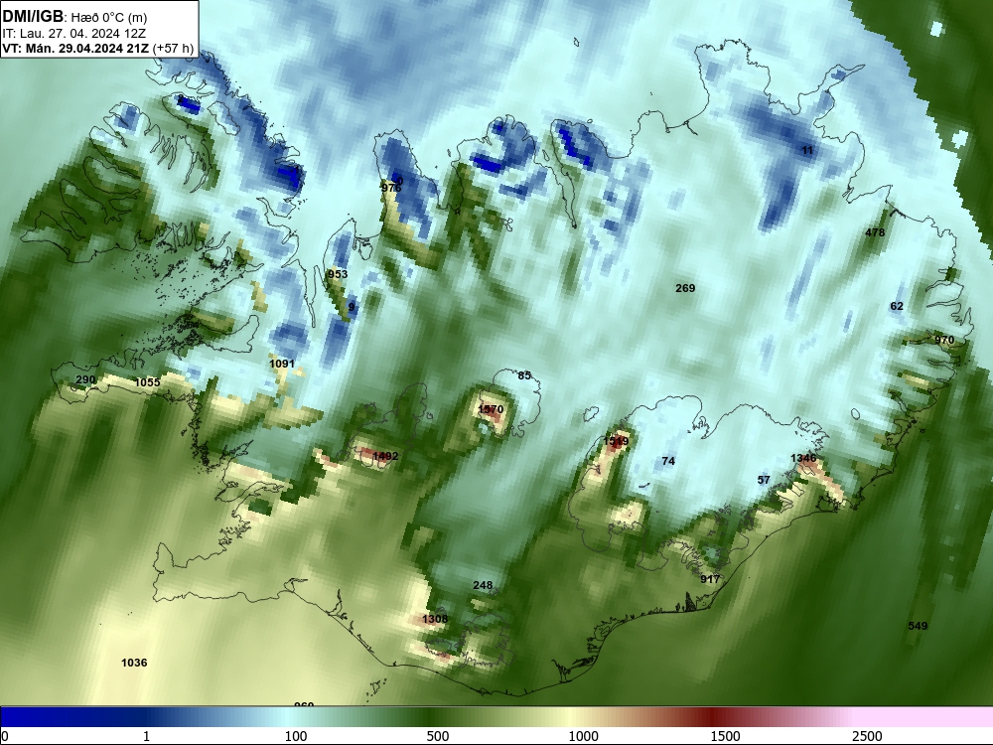Click the DMI/IGB title in the info box
Viewport: 993px width, 745px height.
(33, 16)
